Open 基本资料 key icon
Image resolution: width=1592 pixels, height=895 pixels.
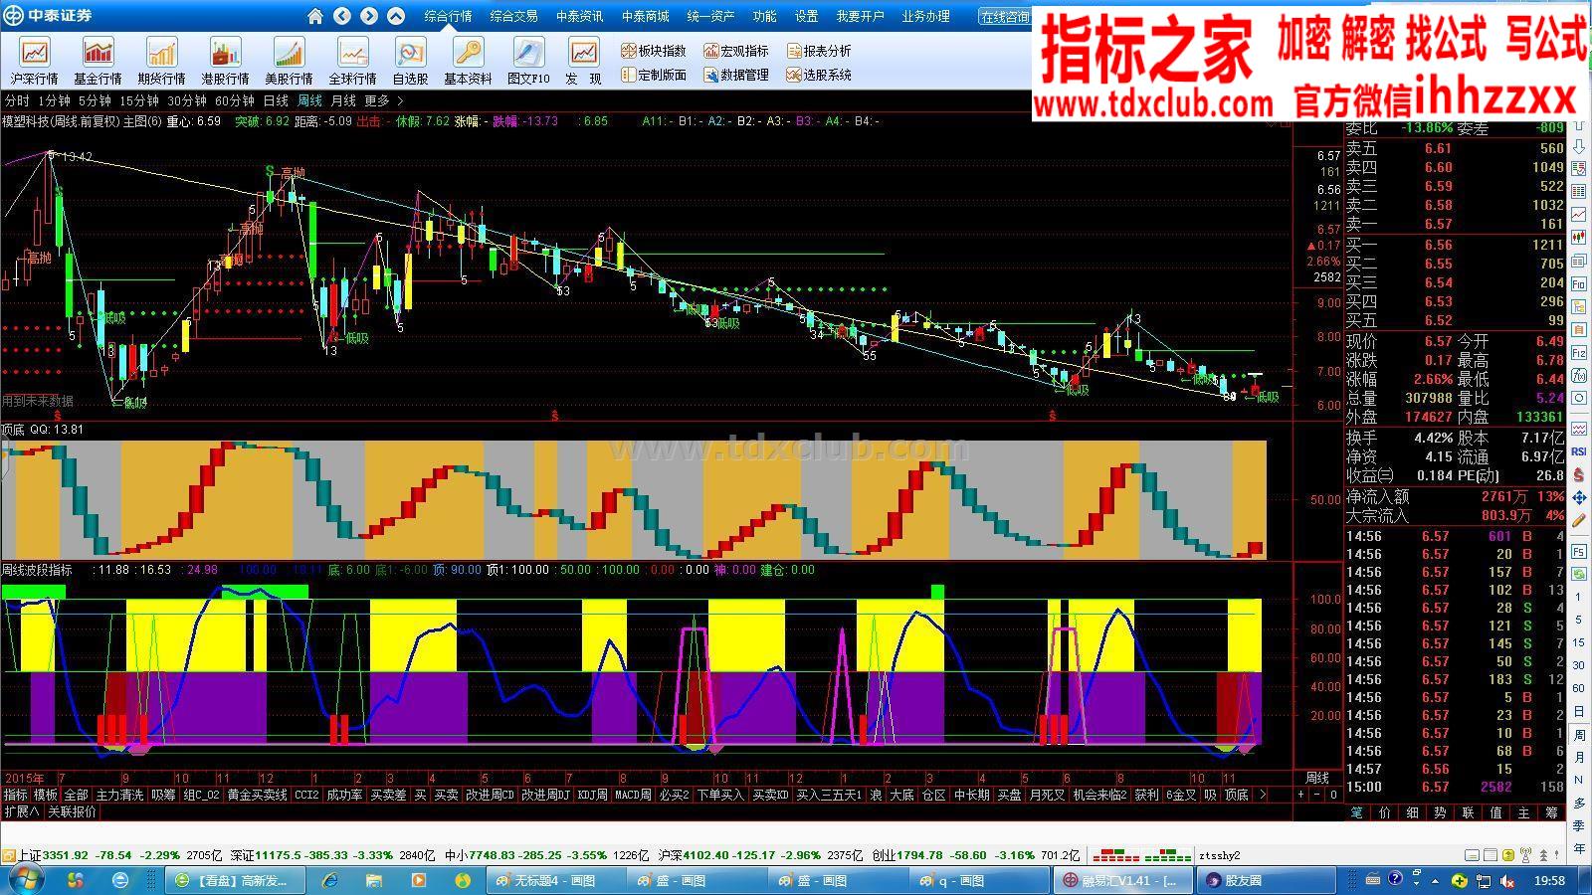click(x=468, y=61)
